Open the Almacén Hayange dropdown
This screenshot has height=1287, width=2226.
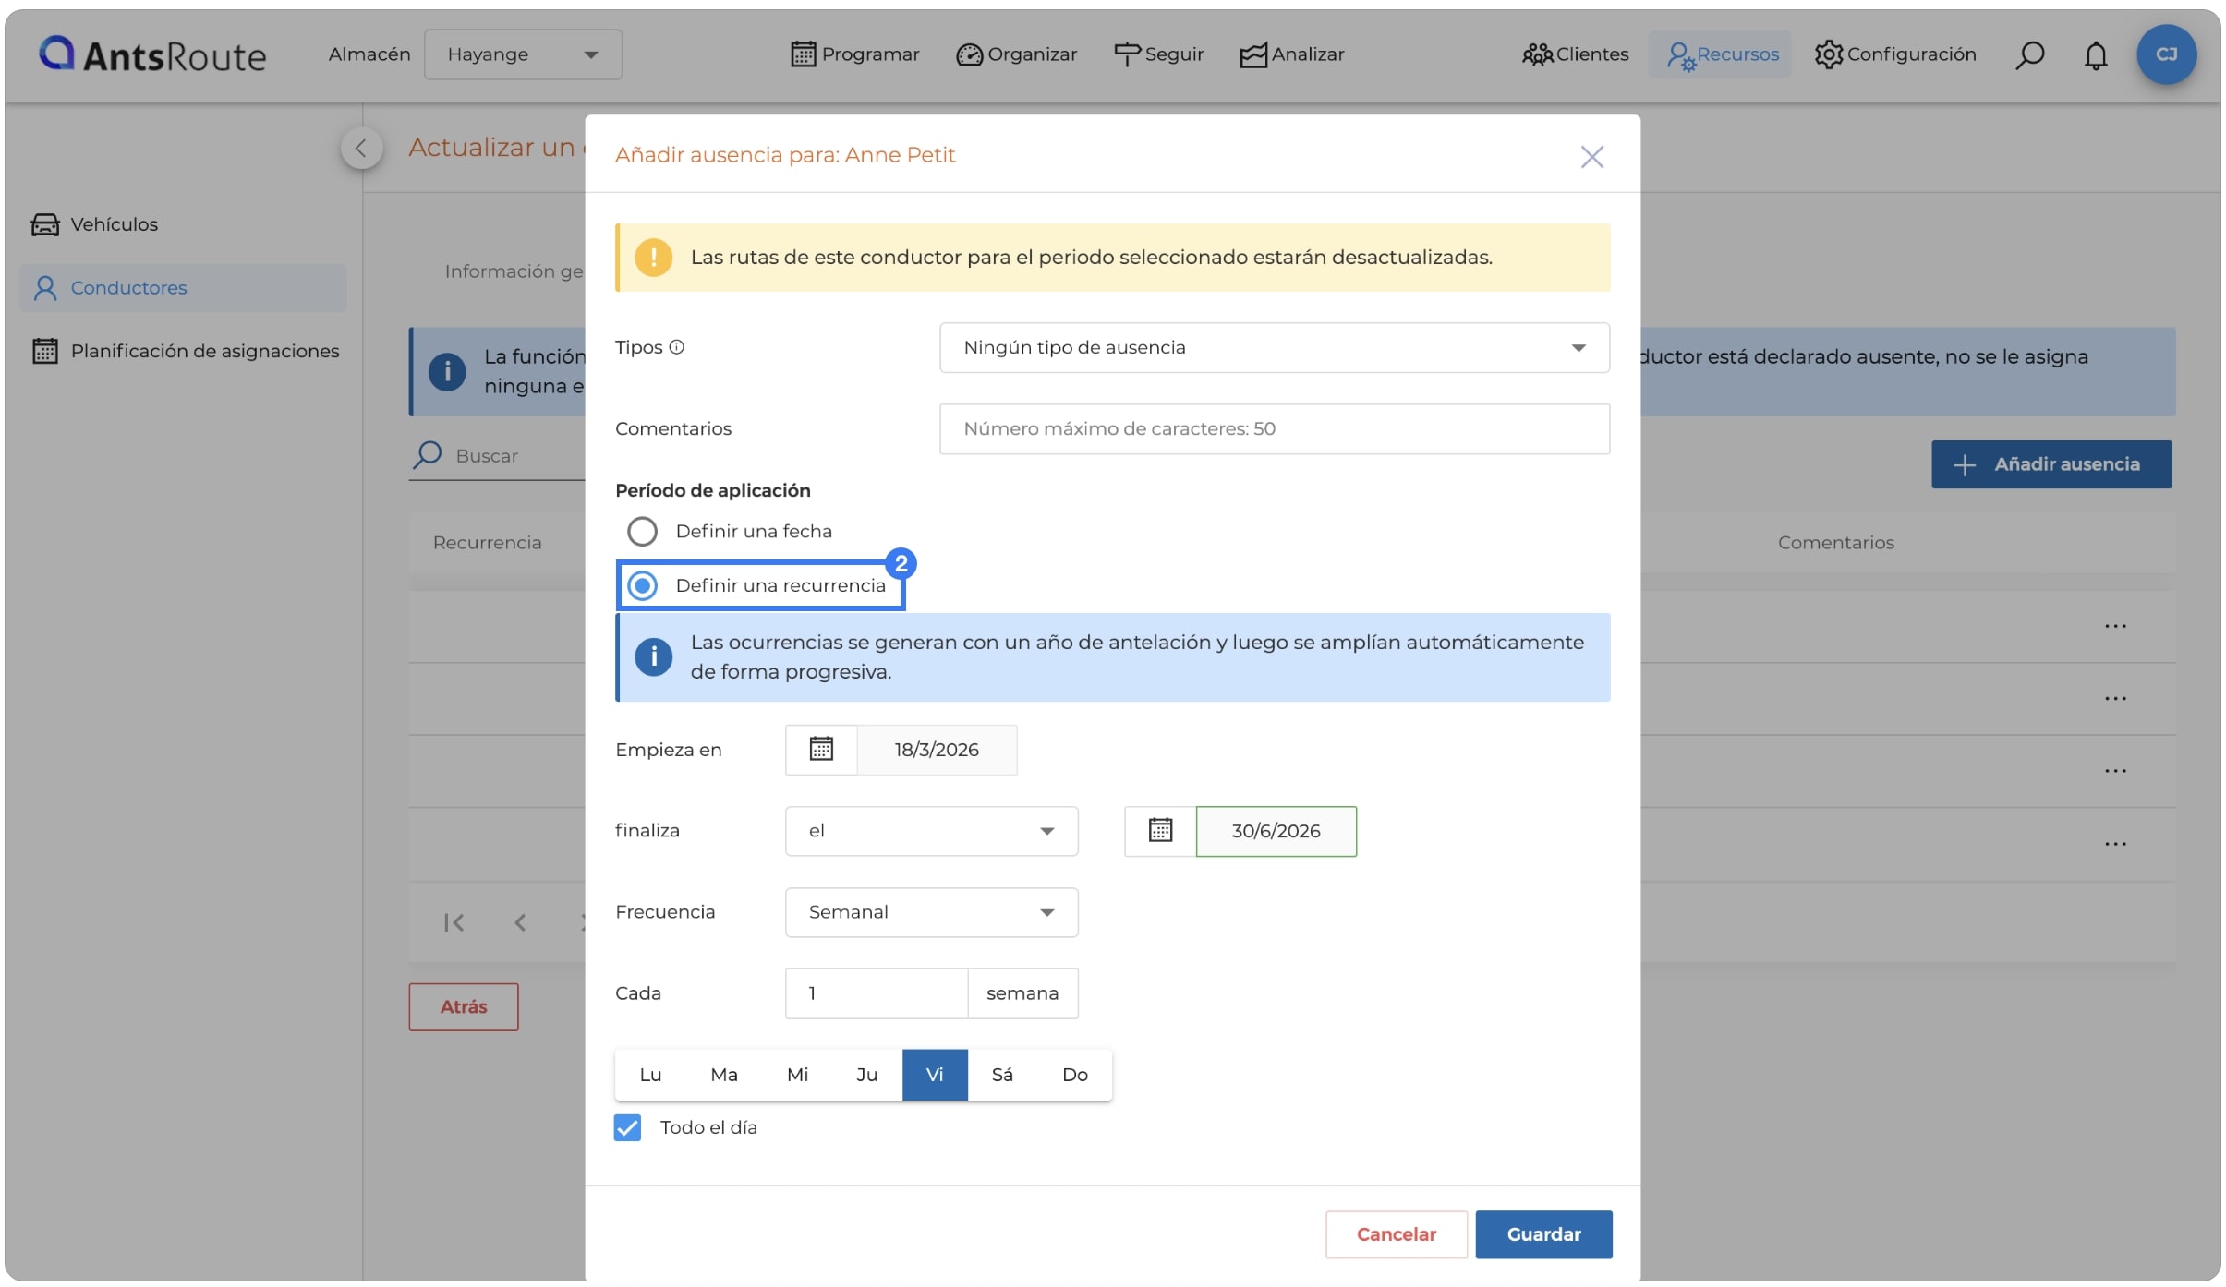[x=523, y=54]
